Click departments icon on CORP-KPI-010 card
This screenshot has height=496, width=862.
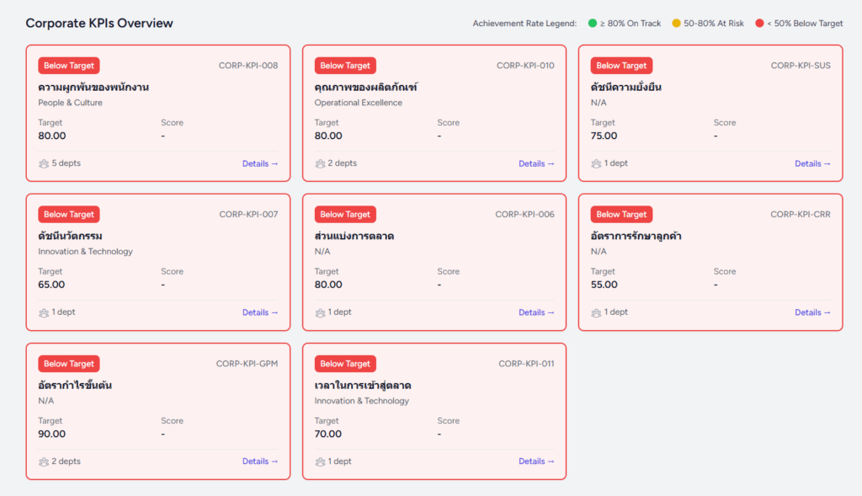(320, 163)
